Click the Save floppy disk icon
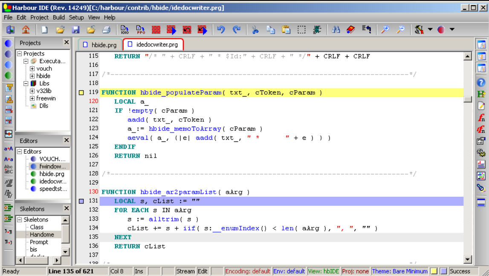 [76, 30]
